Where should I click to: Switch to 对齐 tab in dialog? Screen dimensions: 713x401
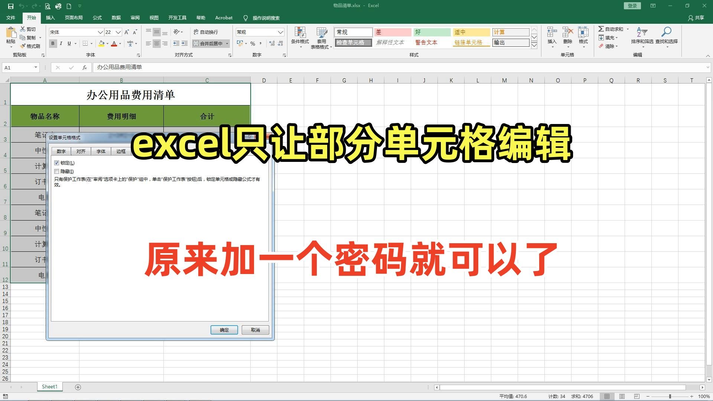pos(81,151)
